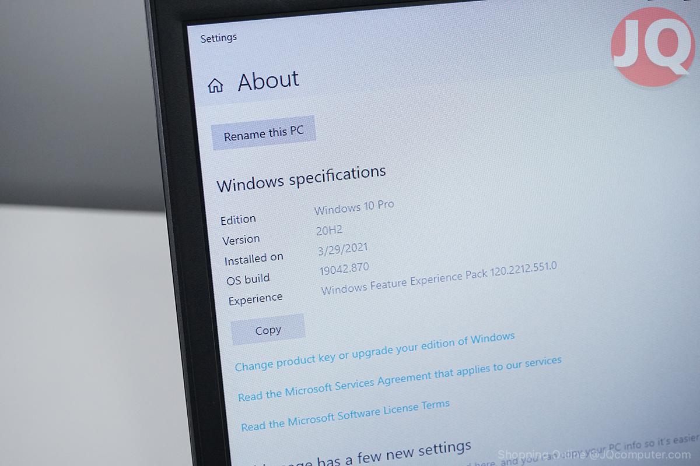Click the Settings window title
The width and height of the screenshot is (700, 466).
[219, 38]
